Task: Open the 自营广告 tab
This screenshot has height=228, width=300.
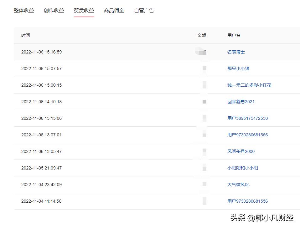Action: click(144, 10)
